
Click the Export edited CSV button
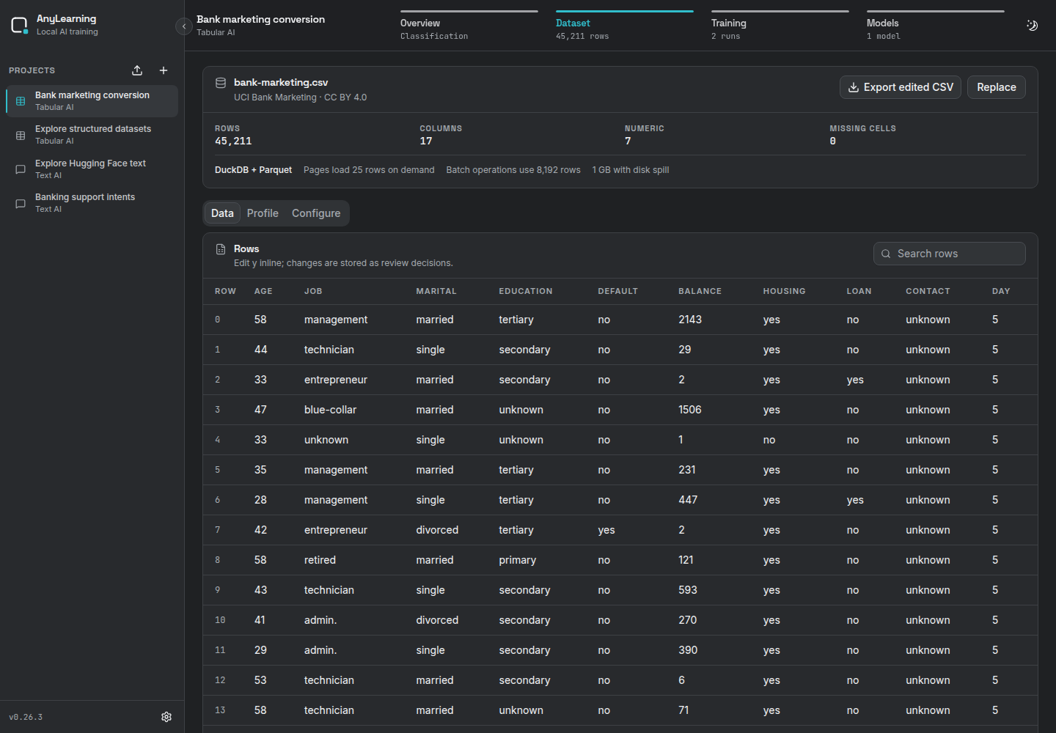pos(901,87)
